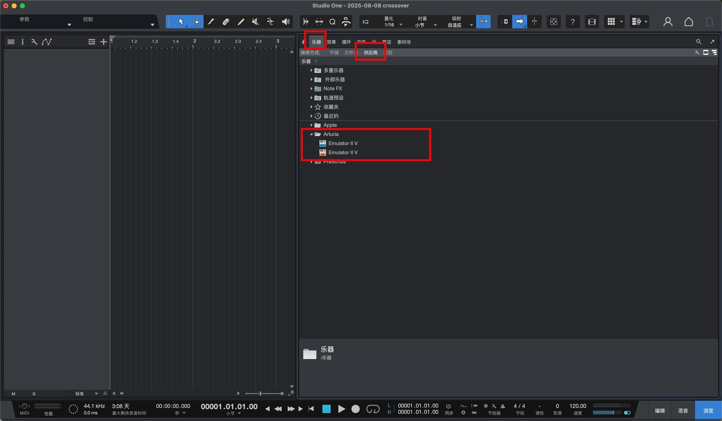Choose the Listen speaker tool

pos(286,21)
